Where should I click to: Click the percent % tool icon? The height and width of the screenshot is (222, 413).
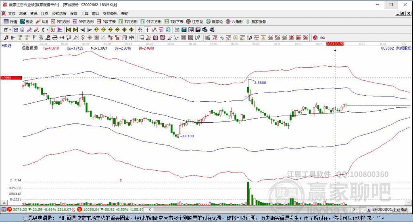[x=221, y=38]
